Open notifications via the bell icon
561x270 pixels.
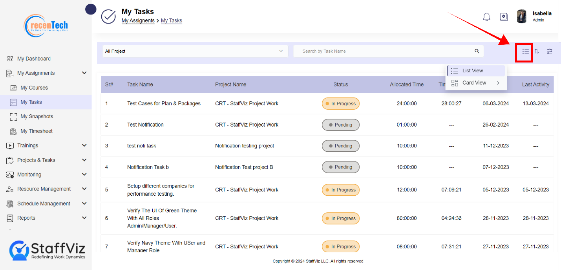pos(486,17)
